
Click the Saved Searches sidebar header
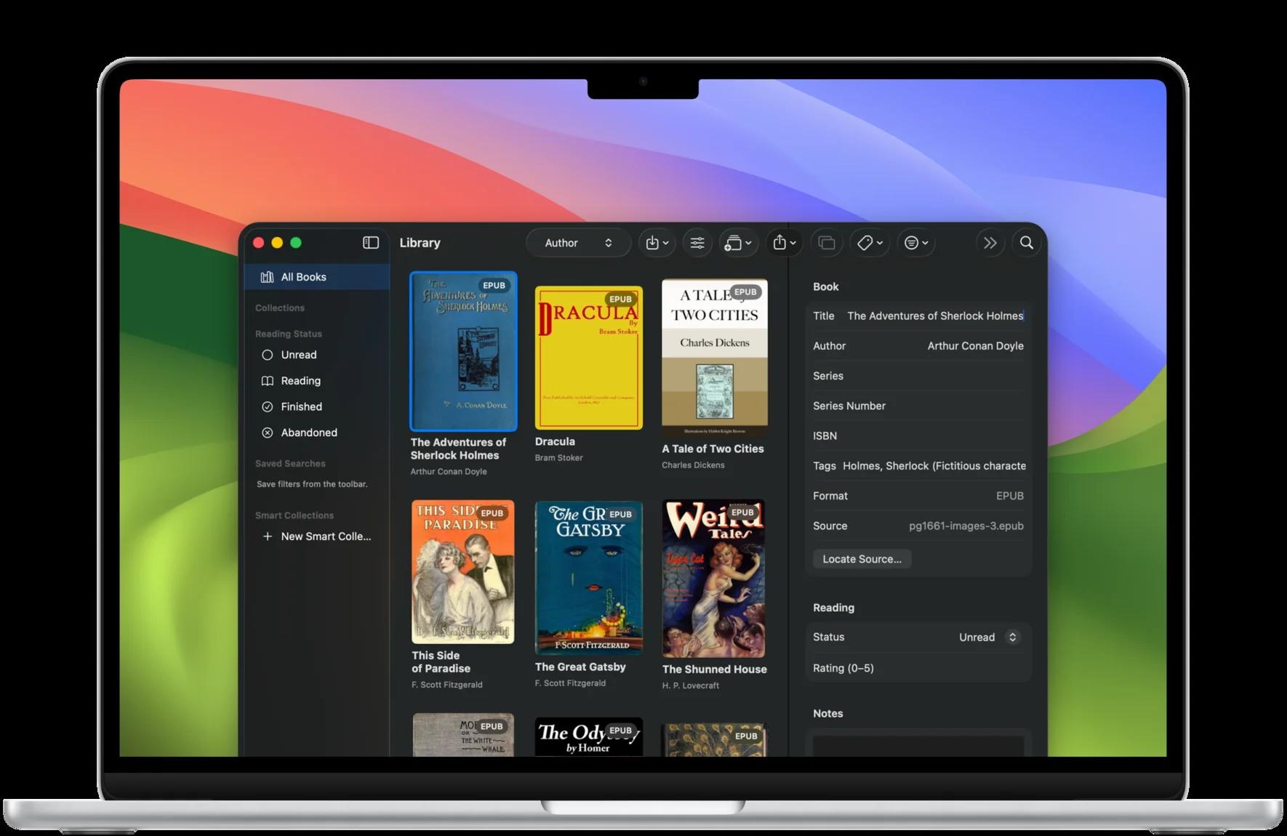point(290,464)
